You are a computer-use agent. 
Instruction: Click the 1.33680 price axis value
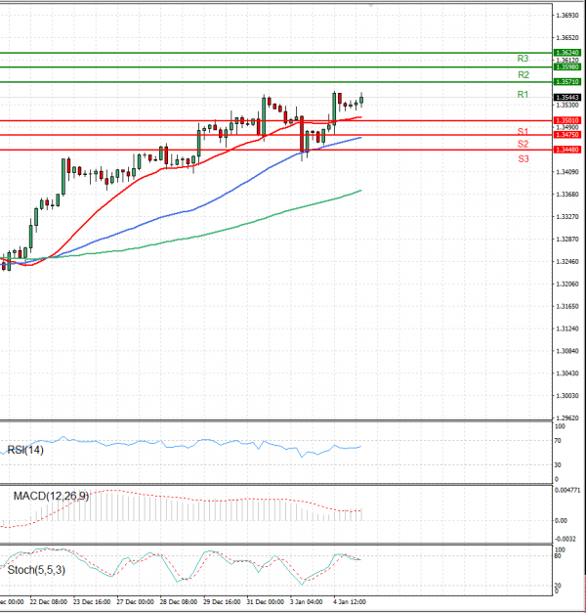[x=567, y=194]
